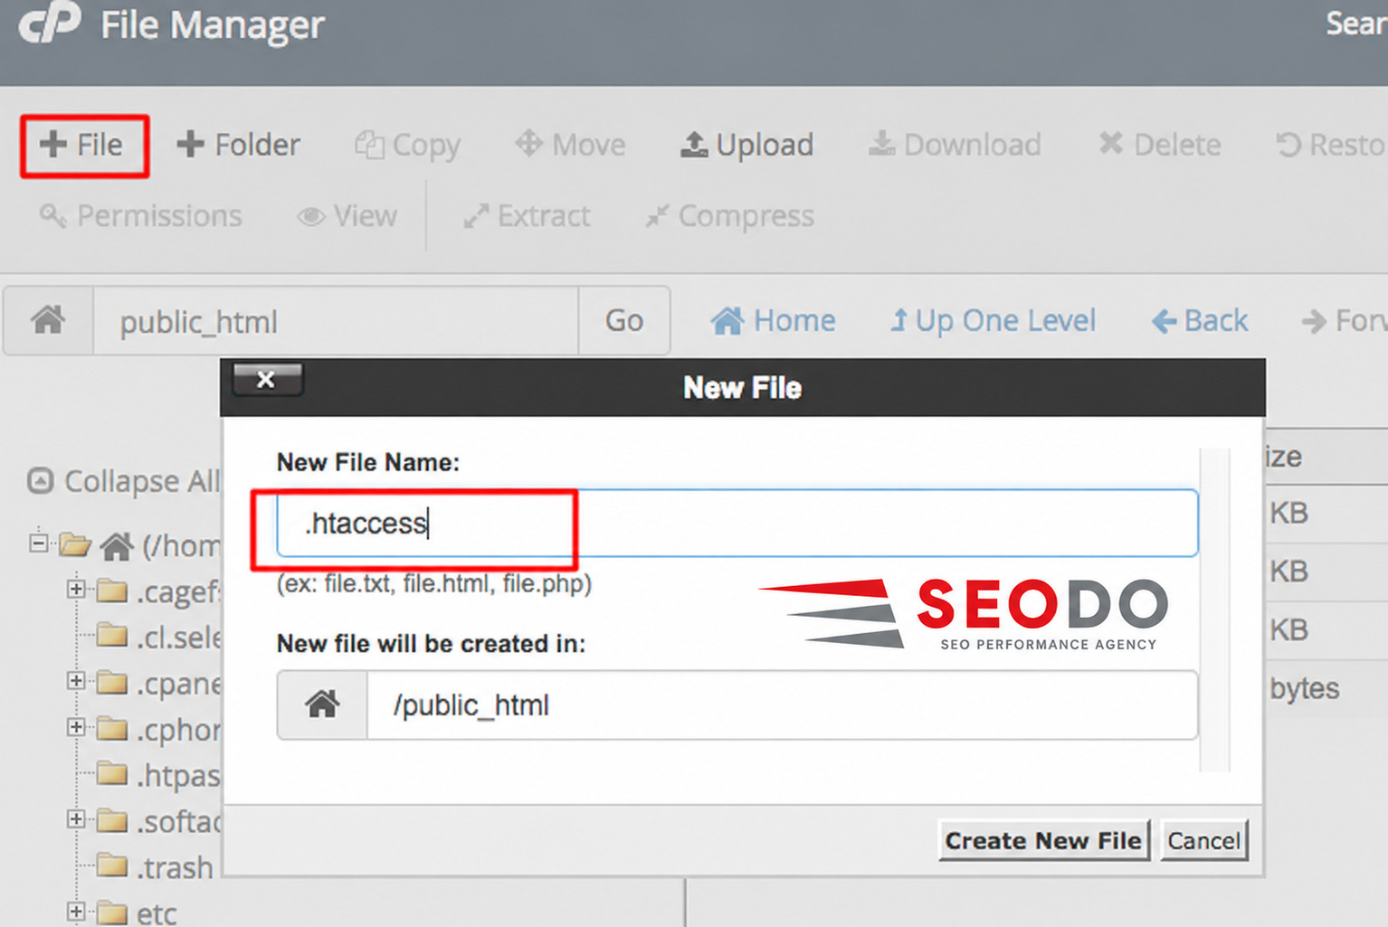This screenshot has height=927, width=1388.
Task: Click the Download toolbar icon
Action: [881, 145]
